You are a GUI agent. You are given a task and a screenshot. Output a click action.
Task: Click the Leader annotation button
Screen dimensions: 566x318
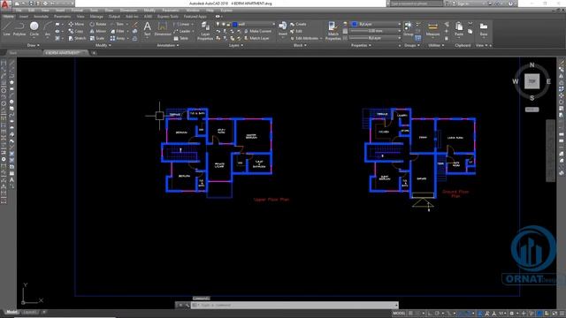click(183, 31)
